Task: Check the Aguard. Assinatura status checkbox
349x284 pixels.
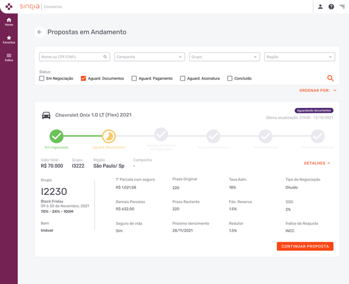Action: point(183,79)
